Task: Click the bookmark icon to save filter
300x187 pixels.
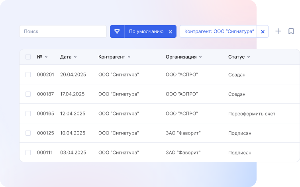Action: (291, 31)
